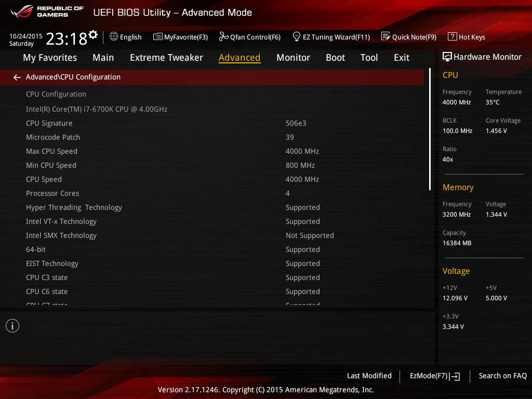Launch EZ Tuning Wizard(F11)

331,37
